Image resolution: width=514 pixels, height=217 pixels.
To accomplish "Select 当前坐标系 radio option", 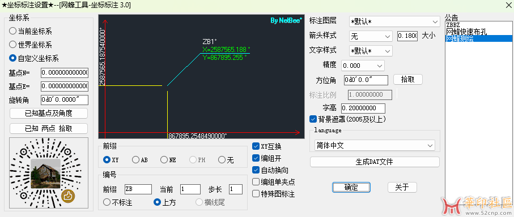I will (30, 32).
